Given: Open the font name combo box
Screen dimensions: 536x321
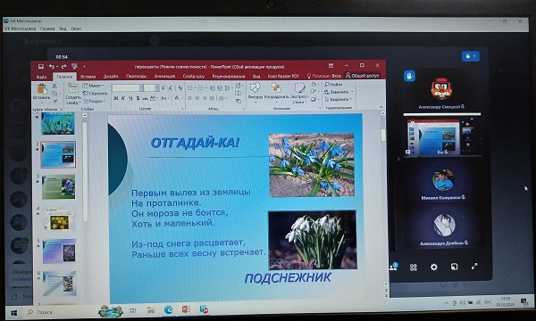Looking at the screenshot, I should click(127, 88).
